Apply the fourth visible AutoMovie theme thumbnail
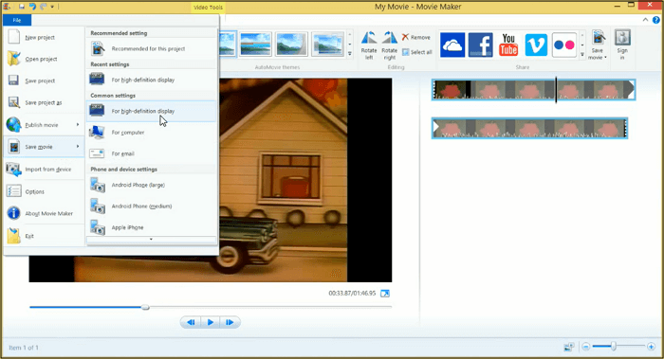This screenshot has height=359, width=664. point(327,44)
